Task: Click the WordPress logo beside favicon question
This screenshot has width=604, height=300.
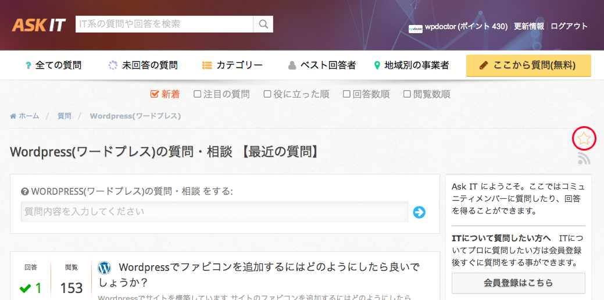Action: pyautogui.click(x=105, y=267)
